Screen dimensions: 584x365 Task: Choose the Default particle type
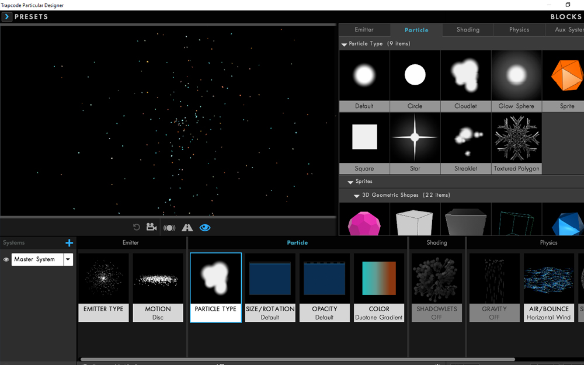[x=364, y=81]
